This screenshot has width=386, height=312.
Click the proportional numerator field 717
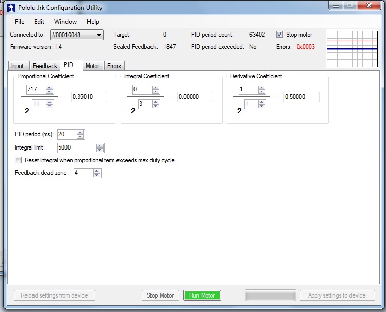pyautogui.click(x=36, y=89)
